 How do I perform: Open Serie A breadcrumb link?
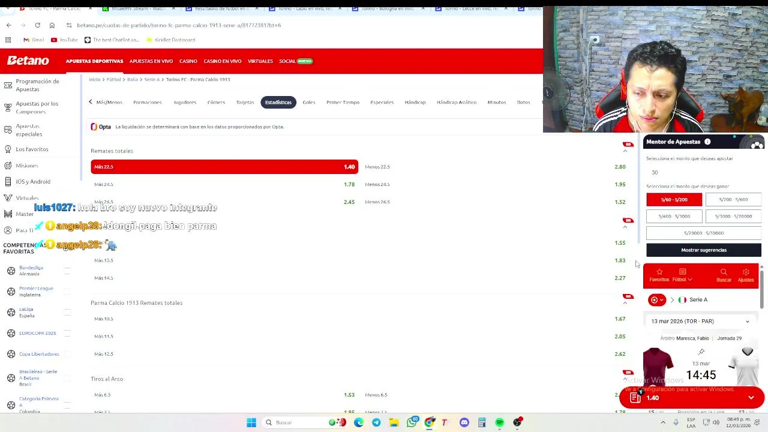(152, 79)
